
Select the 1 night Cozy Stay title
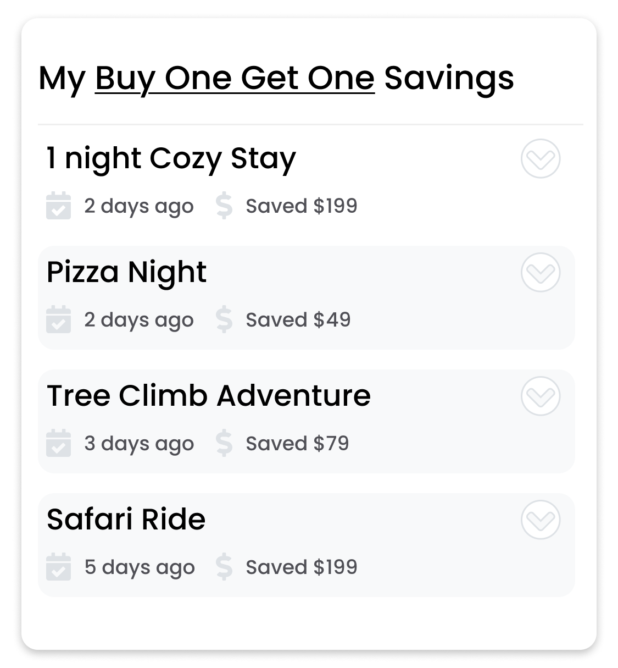pos(171,159)
